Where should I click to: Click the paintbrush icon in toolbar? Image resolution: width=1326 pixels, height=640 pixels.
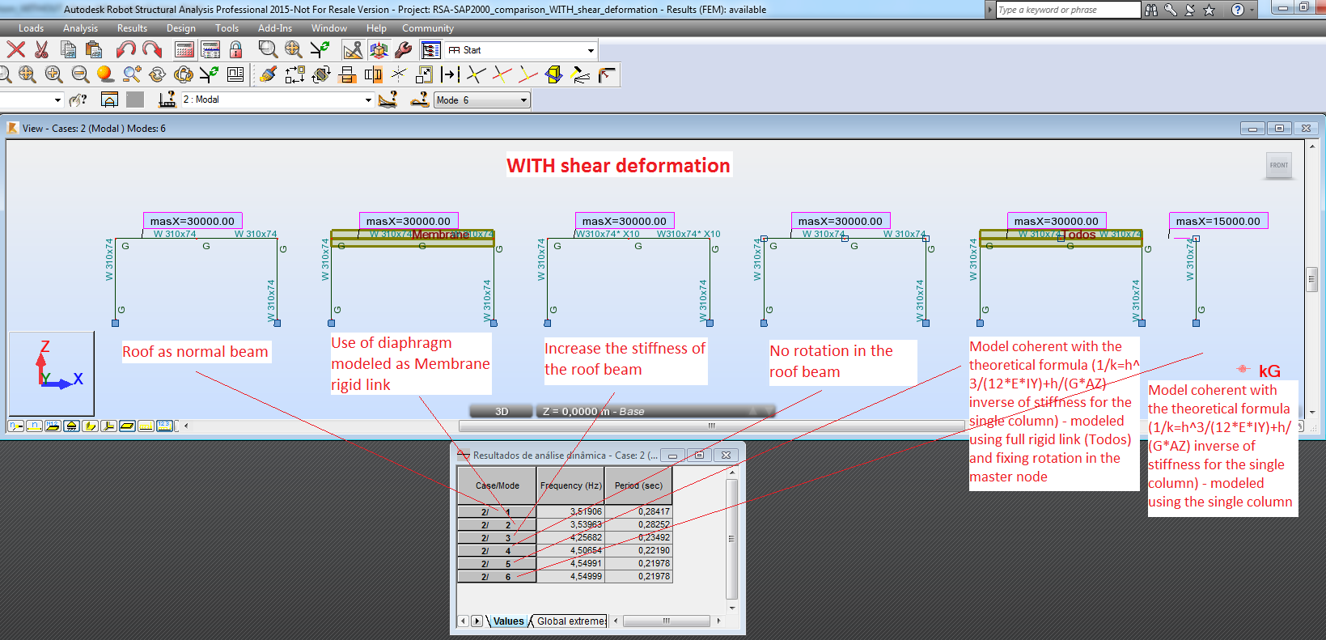coord(269,75)
